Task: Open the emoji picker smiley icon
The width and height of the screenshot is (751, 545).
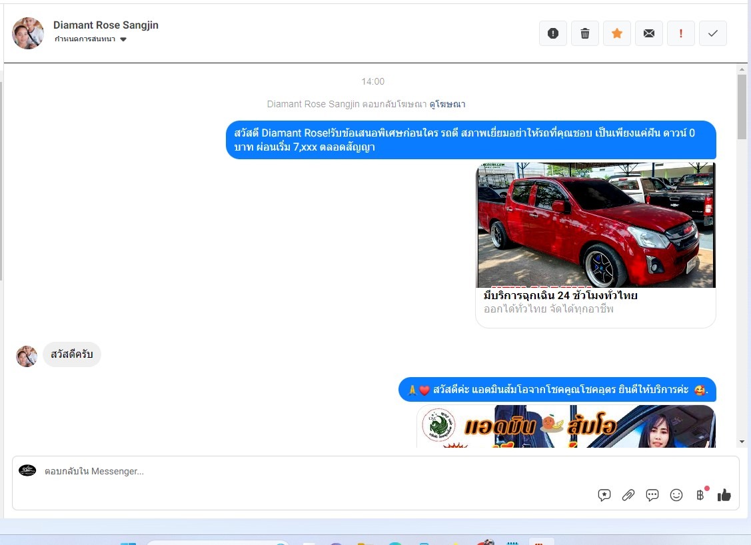Action: coord(676,495)
